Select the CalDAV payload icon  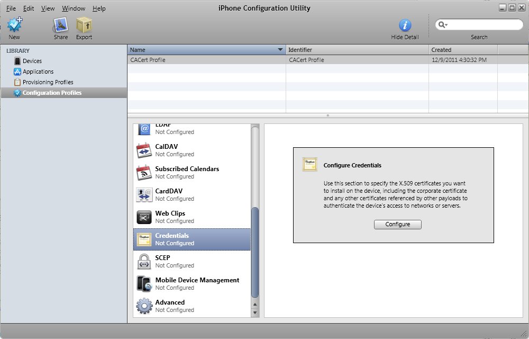click(x=144, y=150)
